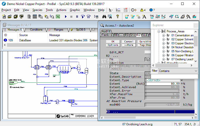Pause the solver with pause icon
The height and width of the screenshot is (126, 200).
coord(77,17)
